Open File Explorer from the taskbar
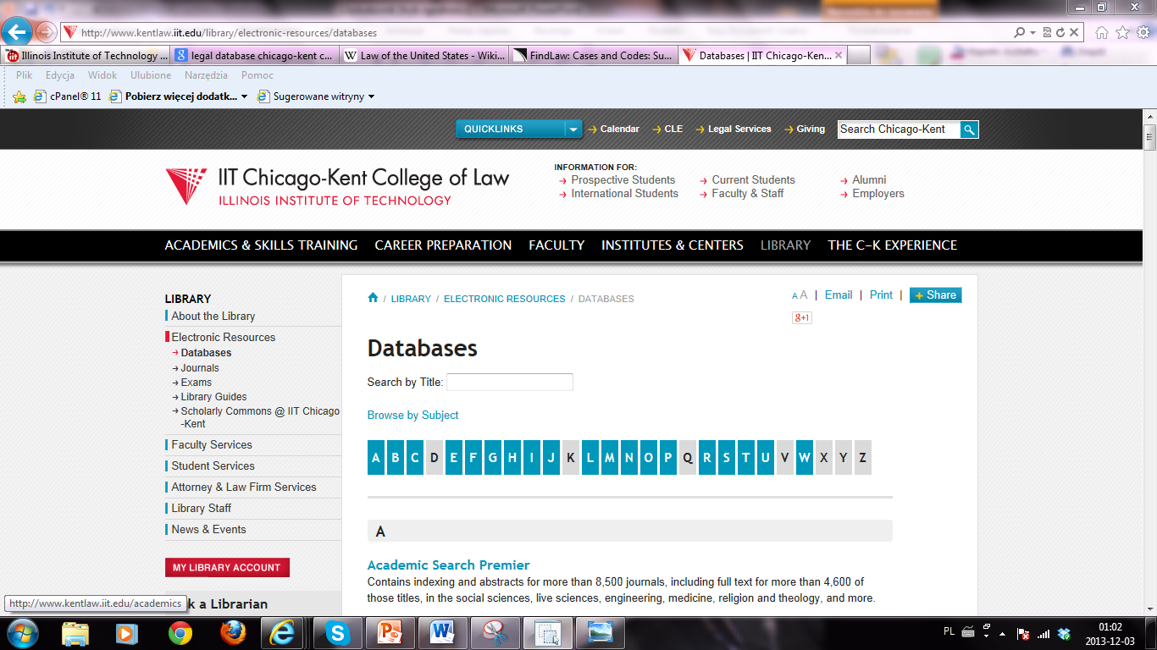This screenshot has width=1157, height=650. coord(75,632)
